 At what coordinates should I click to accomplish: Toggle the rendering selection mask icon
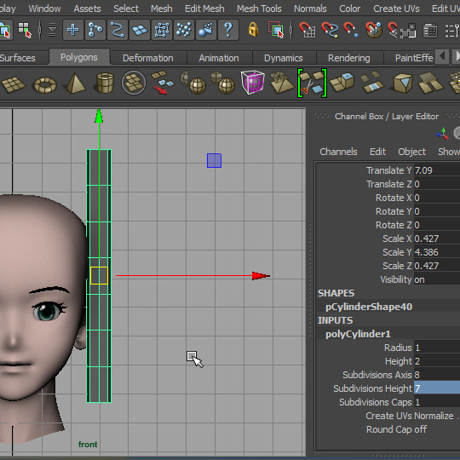[206, 30]
